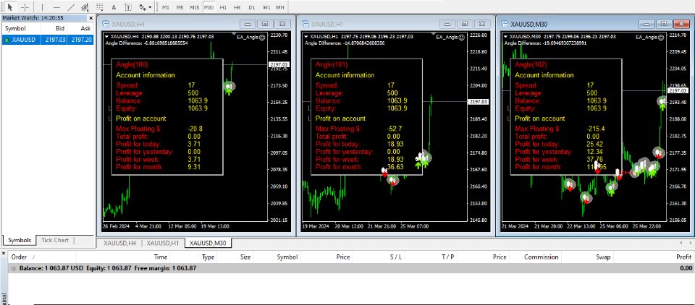
Task: Click the EA_Angle smiley on the H1 chart
Action: pos(461,37)
